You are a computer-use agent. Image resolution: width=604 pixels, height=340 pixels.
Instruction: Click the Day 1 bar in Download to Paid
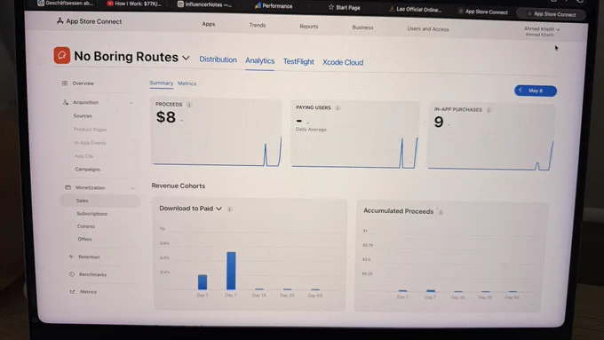coord(203,282)
